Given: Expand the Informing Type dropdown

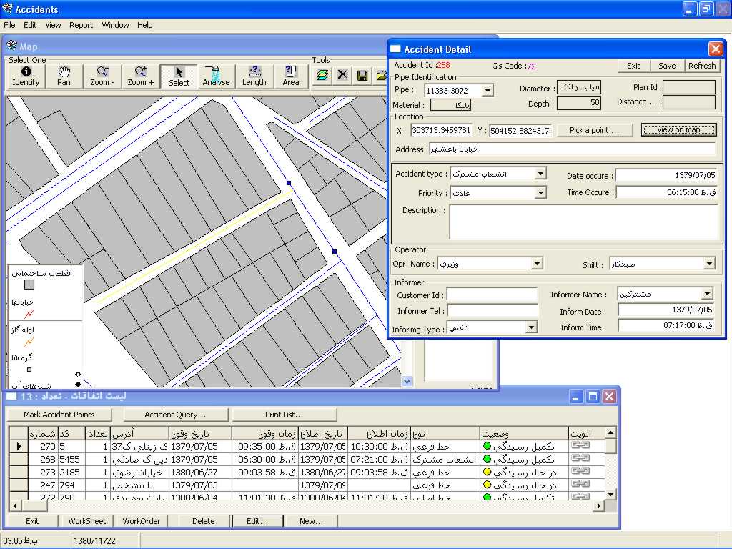Looking at the screenshot, I should [x=531, y=327].
